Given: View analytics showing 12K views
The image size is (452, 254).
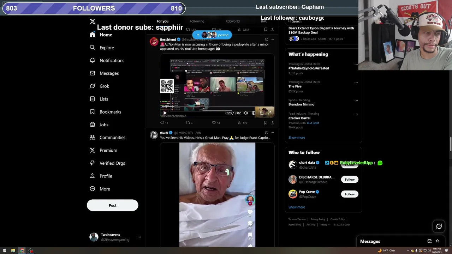Looking at the screenshot, I should 243,123.
